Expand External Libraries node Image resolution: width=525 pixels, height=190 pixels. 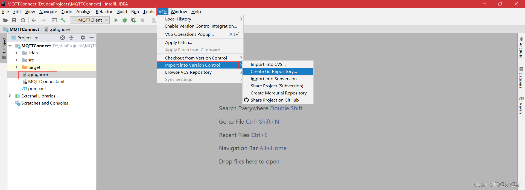click(10, 96)
